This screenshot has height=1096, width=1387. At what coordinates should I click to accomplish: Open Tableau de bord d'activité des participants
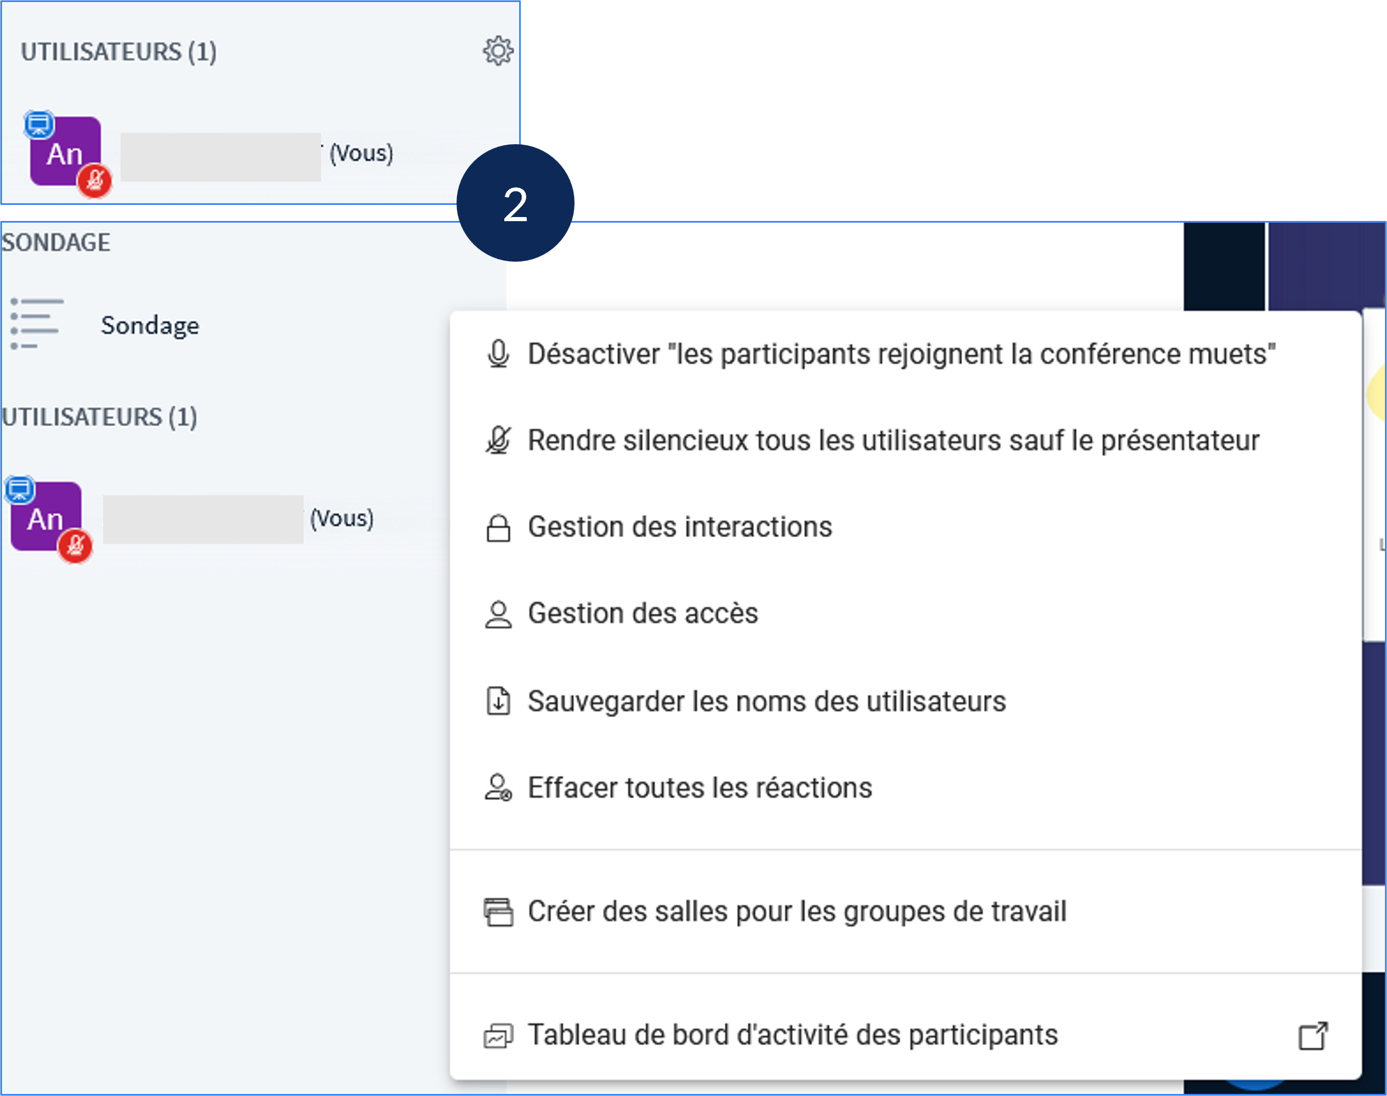pos(792,1035)
